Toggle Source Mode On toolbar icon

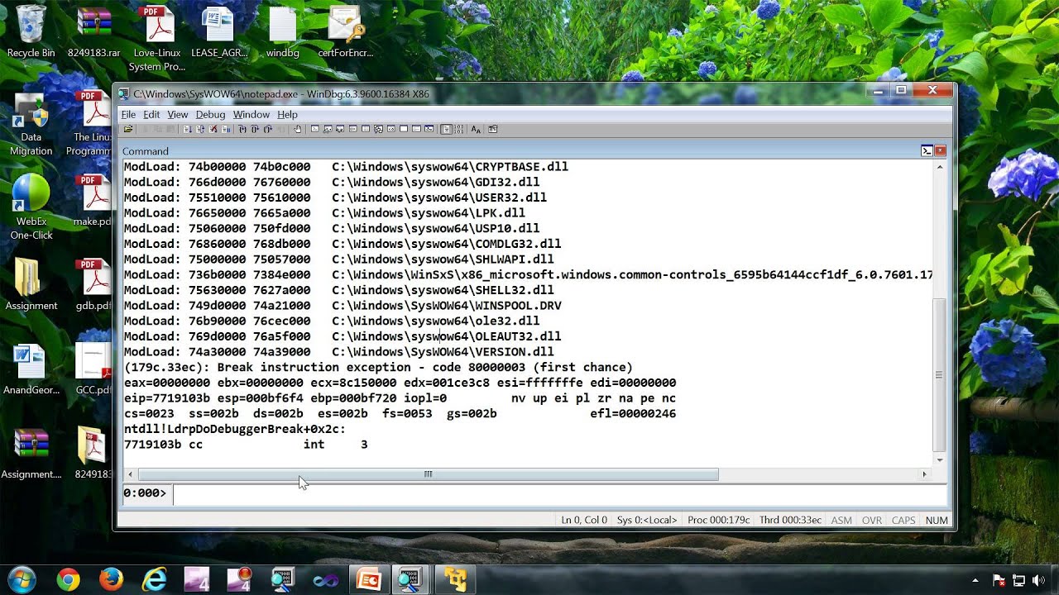447,129
